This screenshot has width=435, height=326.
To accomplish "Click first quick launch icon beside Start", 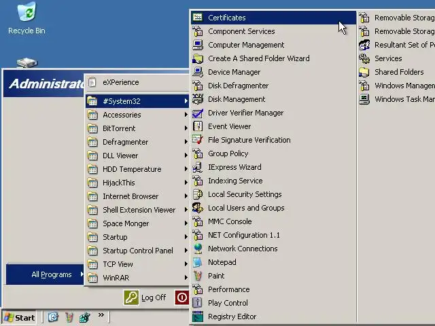I will pyautogui.click(x=53, y=317).
